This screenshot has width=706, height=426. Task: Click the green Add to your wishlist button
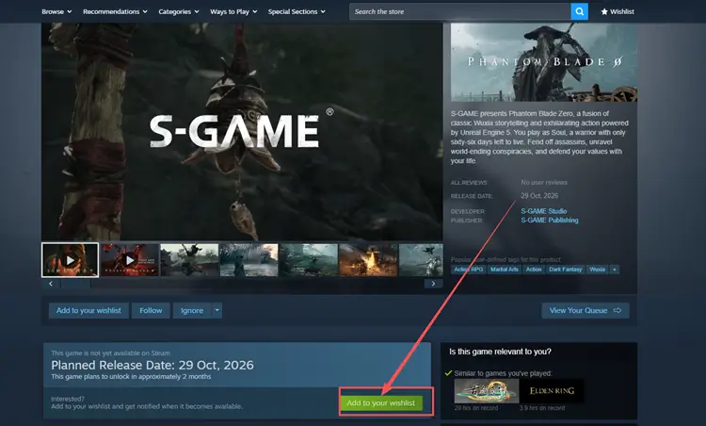pos(381,403)
